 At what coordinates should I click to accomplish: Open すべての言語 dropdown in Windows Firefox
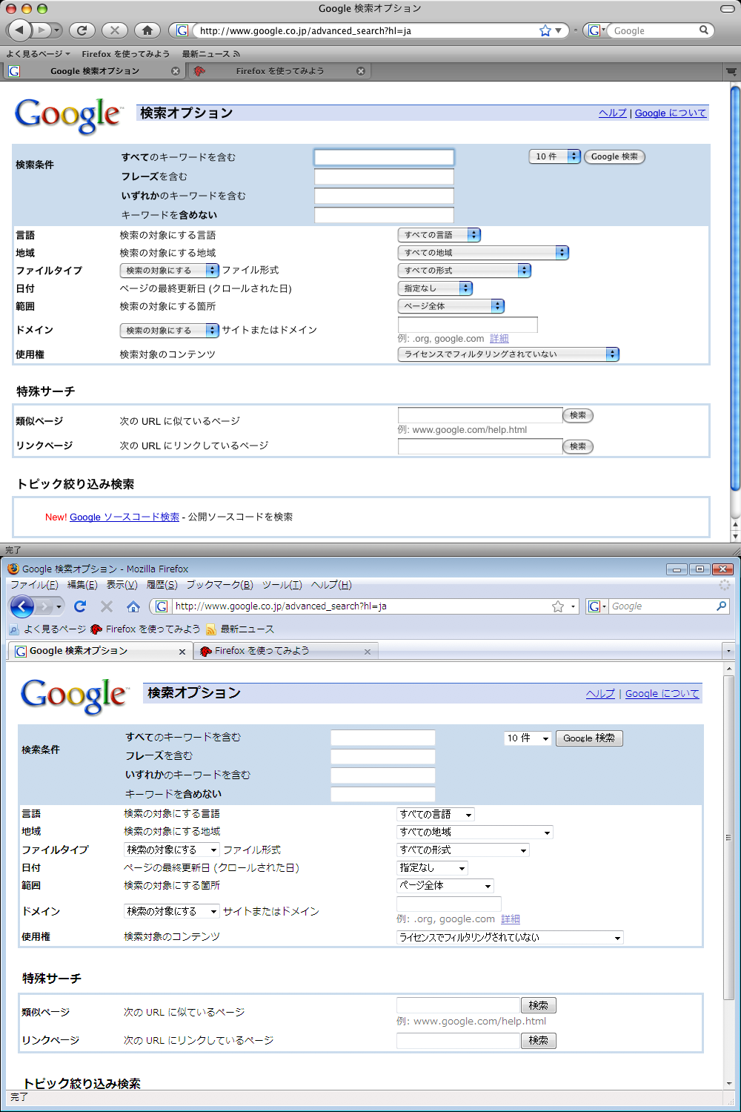click(436, 814)
